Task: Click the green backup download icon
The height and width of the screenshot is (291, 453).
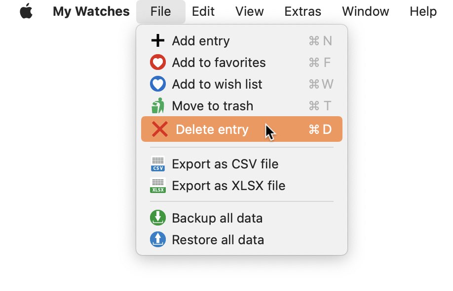Action: pos(158,218)
